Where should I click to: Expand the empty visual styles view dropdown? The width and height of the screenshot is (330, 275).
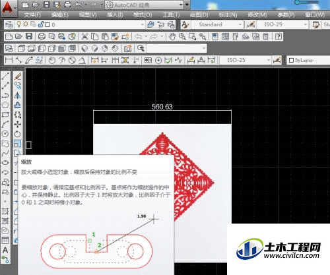204,48
